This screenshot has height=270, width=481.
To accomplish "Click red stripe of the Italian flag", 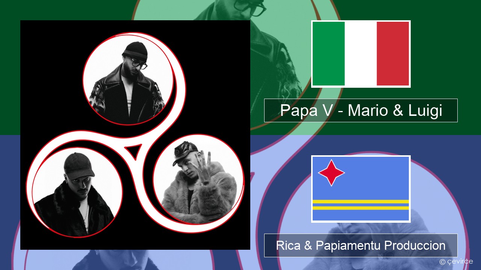I will [x=393, y=54].
